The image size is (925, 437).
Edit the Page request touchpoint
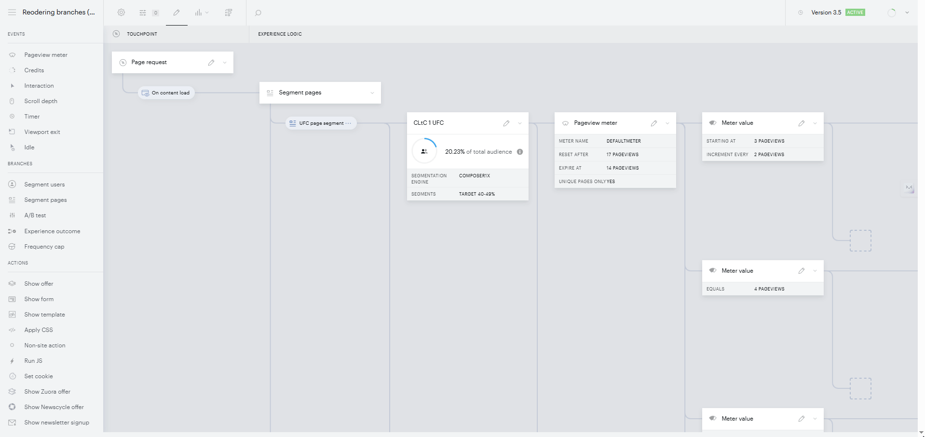(211, 63)
